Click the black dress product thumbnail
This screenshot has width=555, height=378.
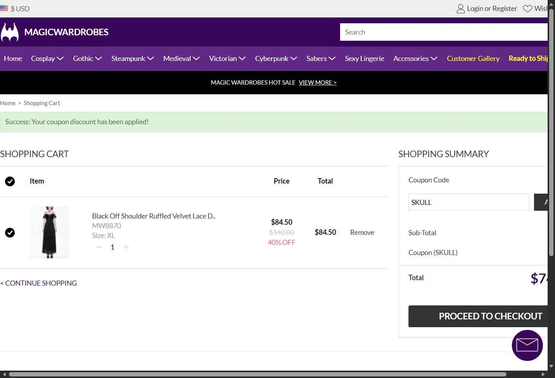click(49, 232)
